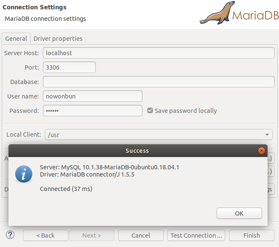The height and width of the screenshot is (247, 279).
Task: Click the Password label
Action: [24, 111]
